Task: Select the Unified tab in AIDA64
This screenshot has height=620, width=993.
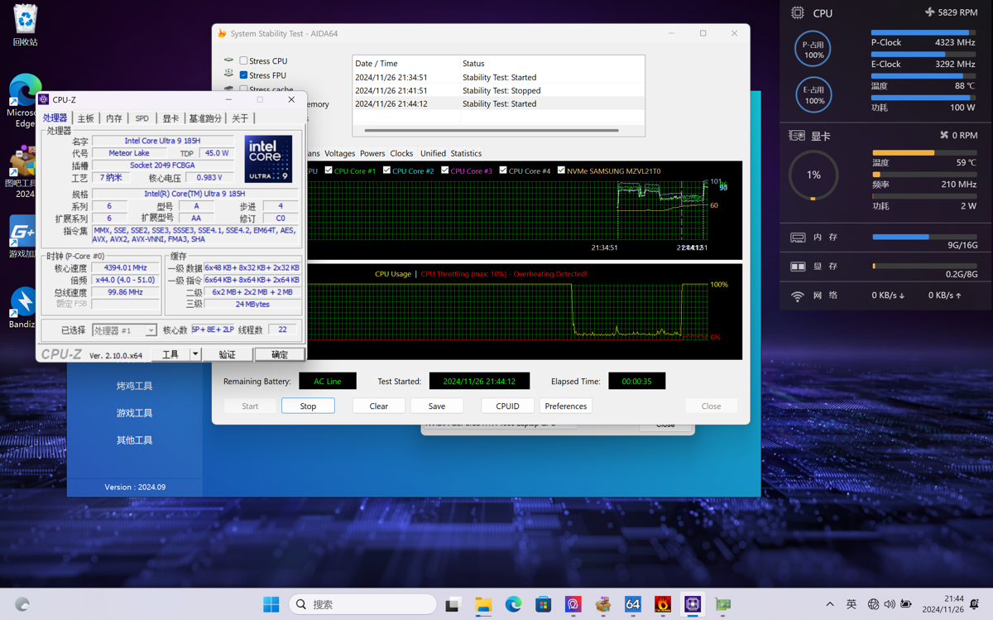Action: [x=433, y=153]
